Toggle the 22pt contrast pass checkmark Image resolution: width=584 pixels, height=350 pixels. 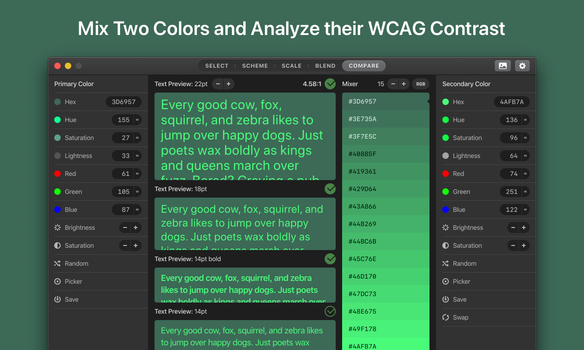(x=330, y=84)
